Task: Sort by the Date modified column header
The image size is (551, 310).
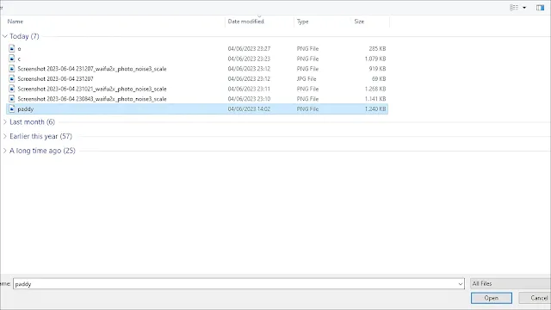Action: (245, 22)
